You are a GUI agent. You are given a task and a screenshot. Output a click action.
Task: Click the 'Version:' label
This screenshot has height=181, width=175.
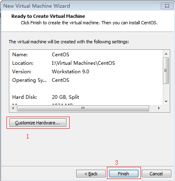click(x=21, y=72)
